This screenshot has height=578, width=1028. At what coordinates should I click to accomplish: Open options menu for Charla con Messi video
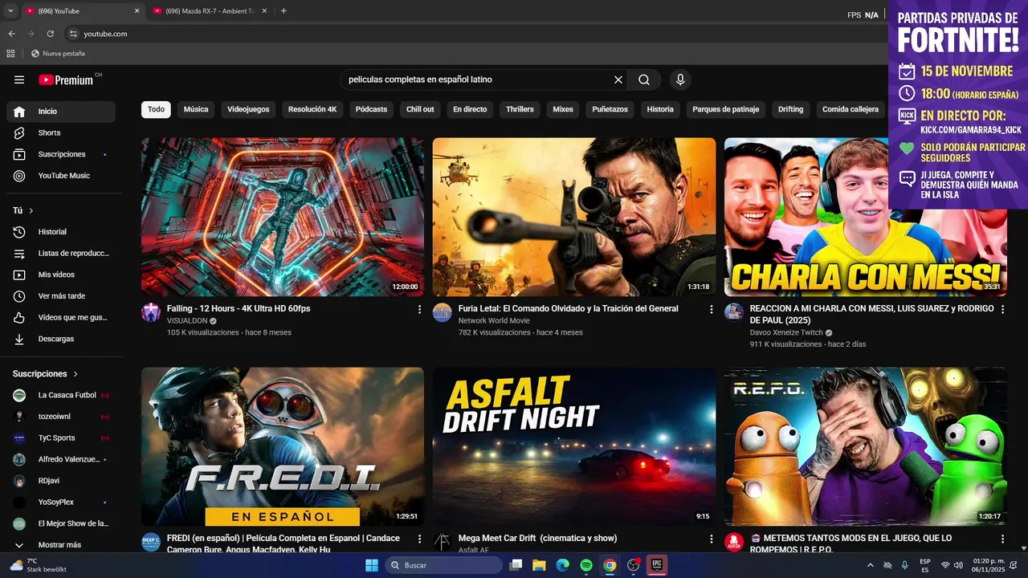click(x=1002, y=309)
